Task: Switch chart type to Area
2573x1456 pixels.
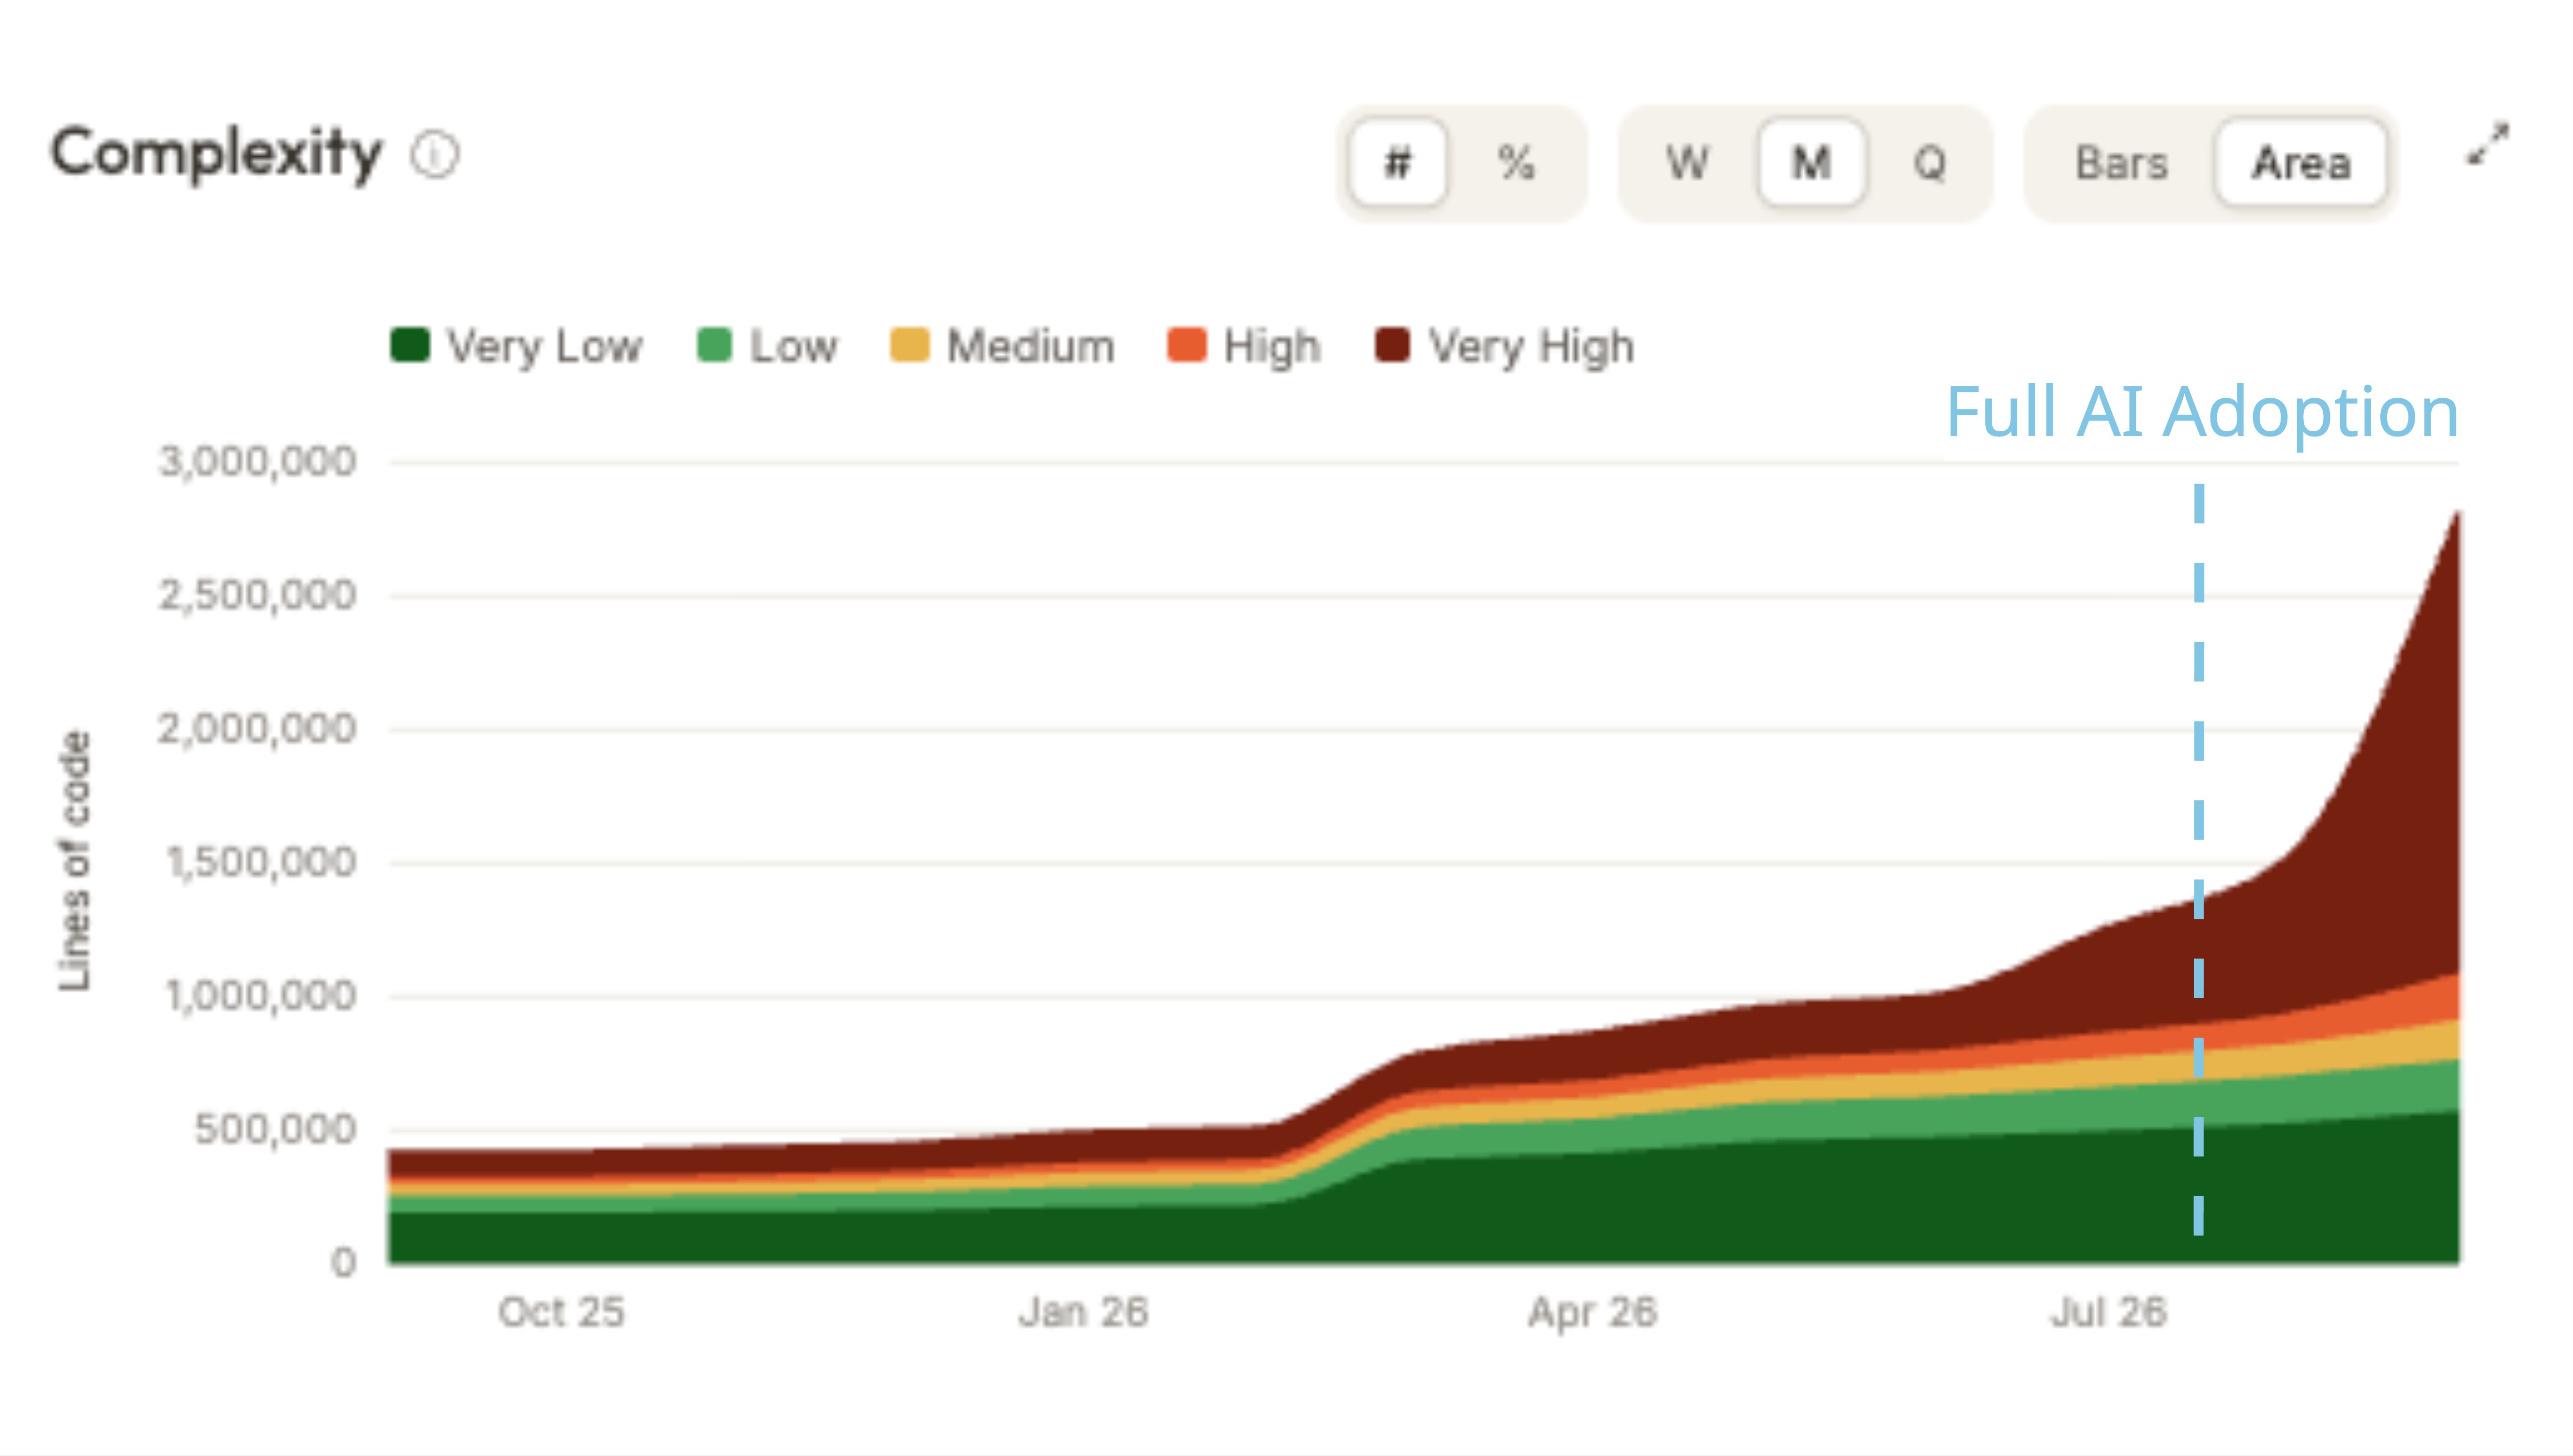Action: coord(2301,162)
